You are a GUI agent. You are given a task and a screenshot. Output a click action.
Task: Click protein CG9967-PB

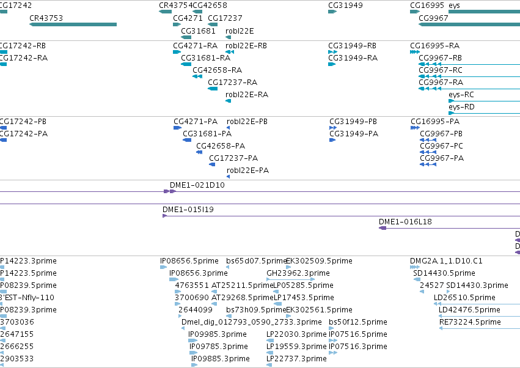[x=441, y=134]
